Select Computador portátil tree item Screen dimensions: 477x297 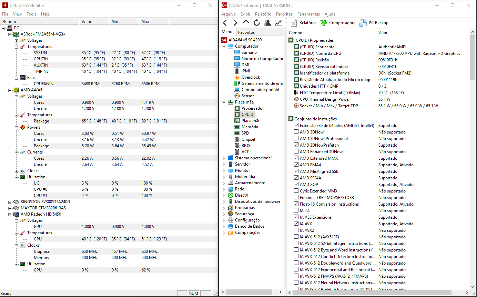(x=260, y=90)
